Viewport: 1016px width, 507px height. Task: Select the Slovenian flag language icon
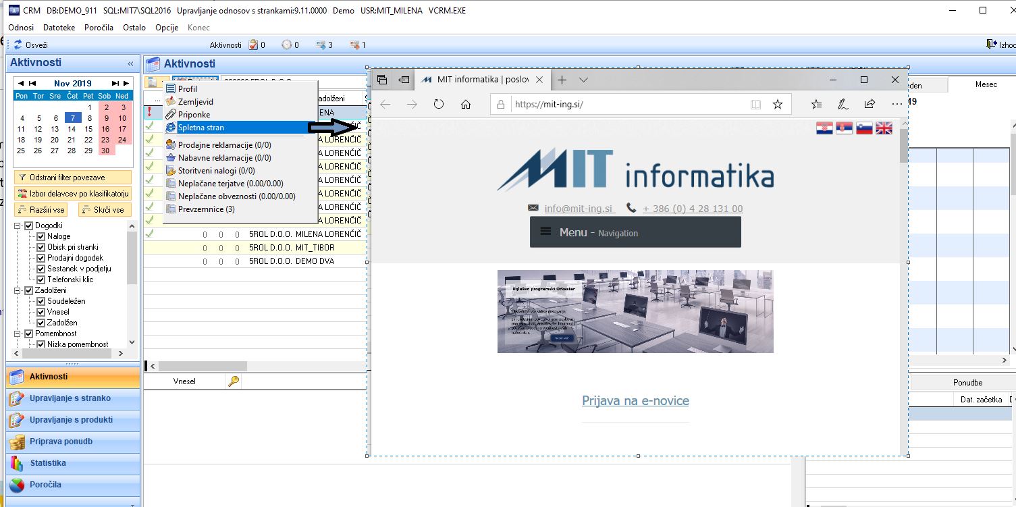coord(864,128)
